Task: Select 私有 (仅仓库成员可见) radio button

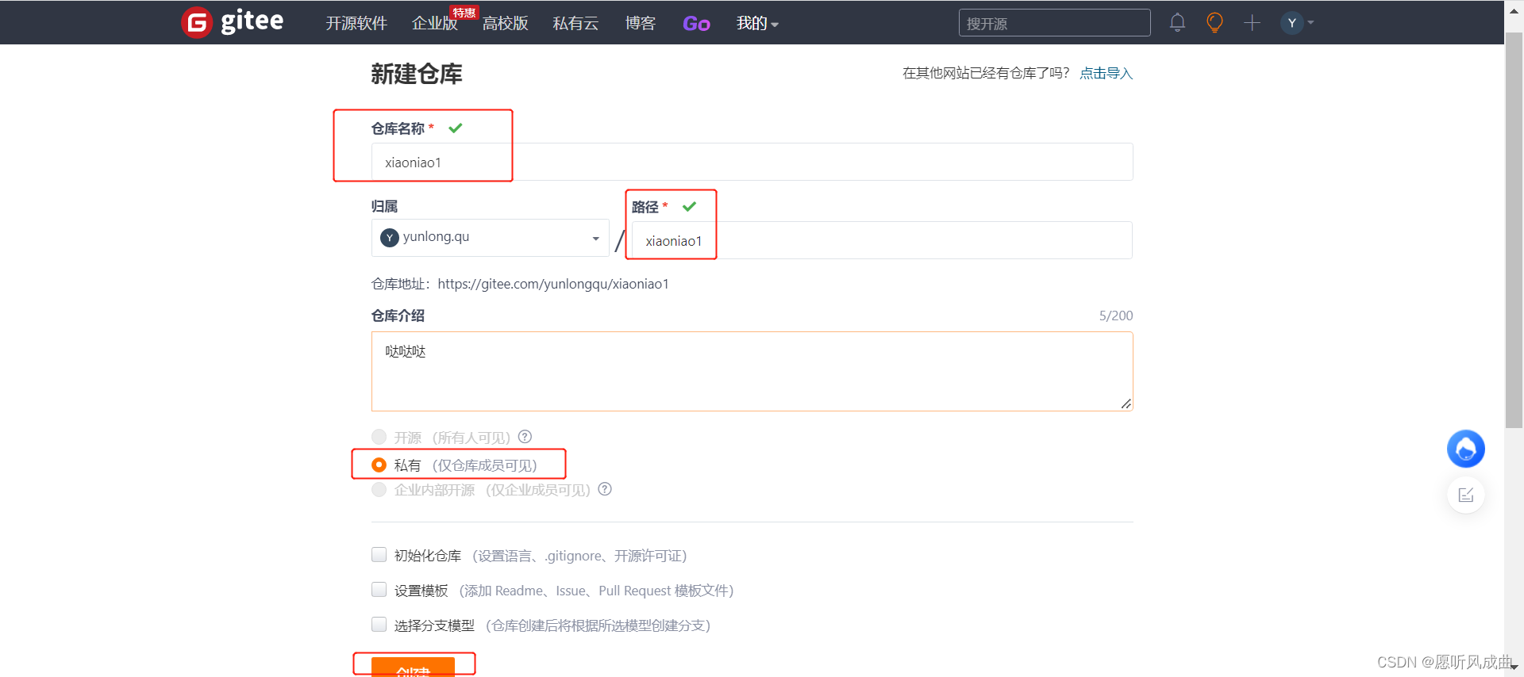Action: pos(379,465)
